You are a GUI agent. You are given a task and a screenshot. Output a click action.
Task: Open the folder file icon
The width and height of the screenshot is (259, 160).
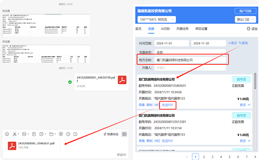(x=51, y=134)
